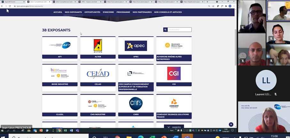Image resolution: width=290 pixels, height=138 pixels.
Task: Open the S'INSCRIRE page
Action: [x=108, y=12]
